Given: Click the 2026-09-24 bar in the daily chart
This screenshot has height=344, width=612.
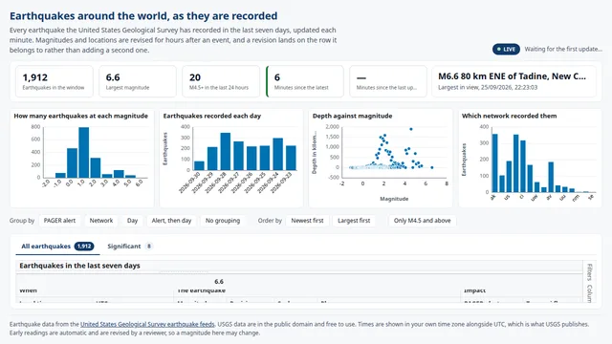Looking at the screenshot, I should tap(278, 154).
